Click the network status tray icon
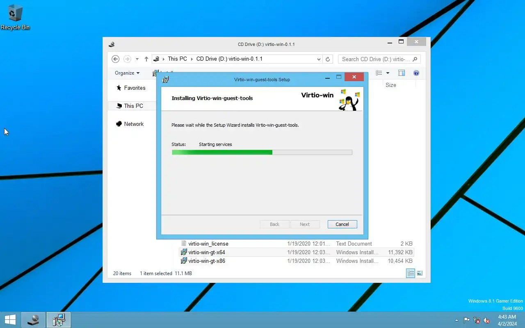Viewport: 525px width, 328px height. (x=477, y=320)
